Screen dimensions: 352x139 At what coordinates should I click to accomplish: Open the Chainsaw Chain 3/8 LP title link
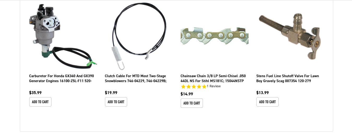213,78
